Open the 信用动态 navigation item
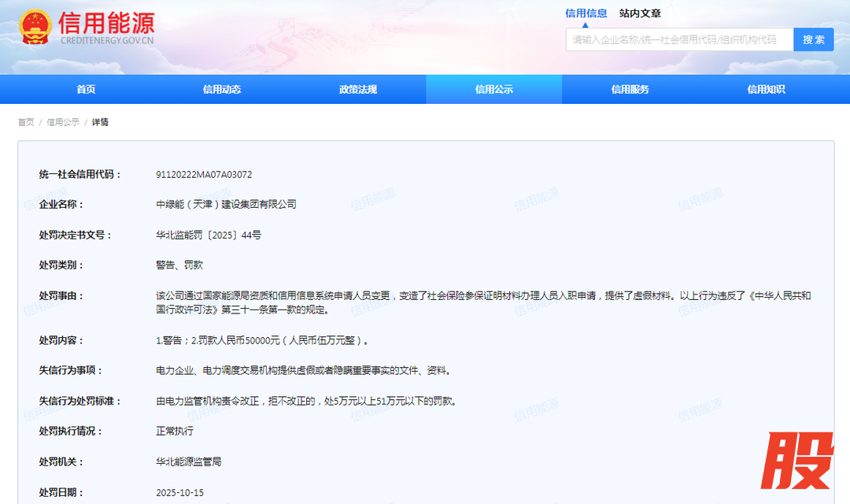Screen dimensions: 850x504 (222, 90)
